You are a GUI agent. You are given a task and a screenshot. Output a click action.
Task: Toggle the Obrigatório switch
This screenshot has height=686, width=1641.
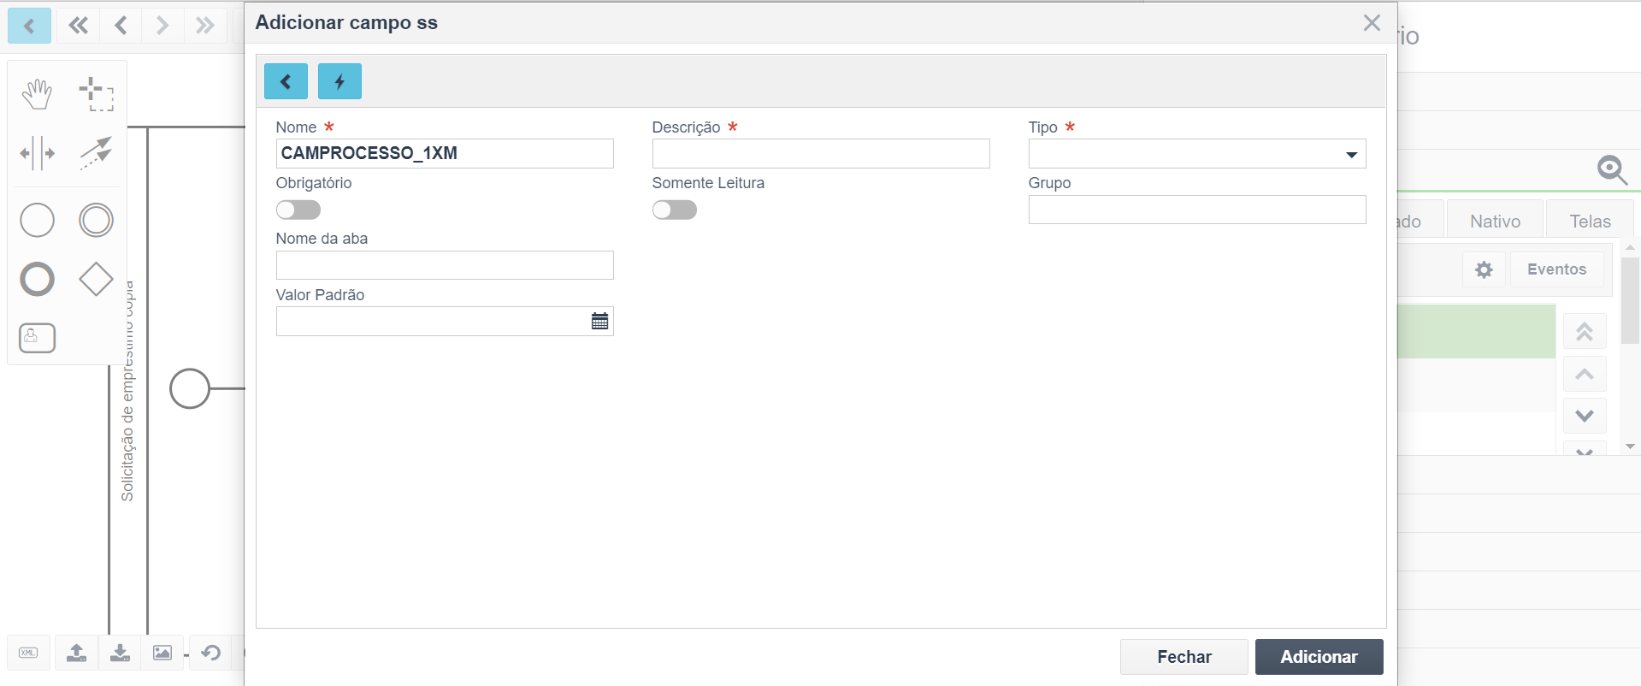point(298,210)
